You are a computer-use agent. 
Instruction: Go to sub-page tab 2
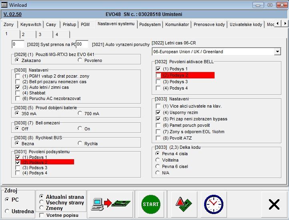(x=23, y=34)
